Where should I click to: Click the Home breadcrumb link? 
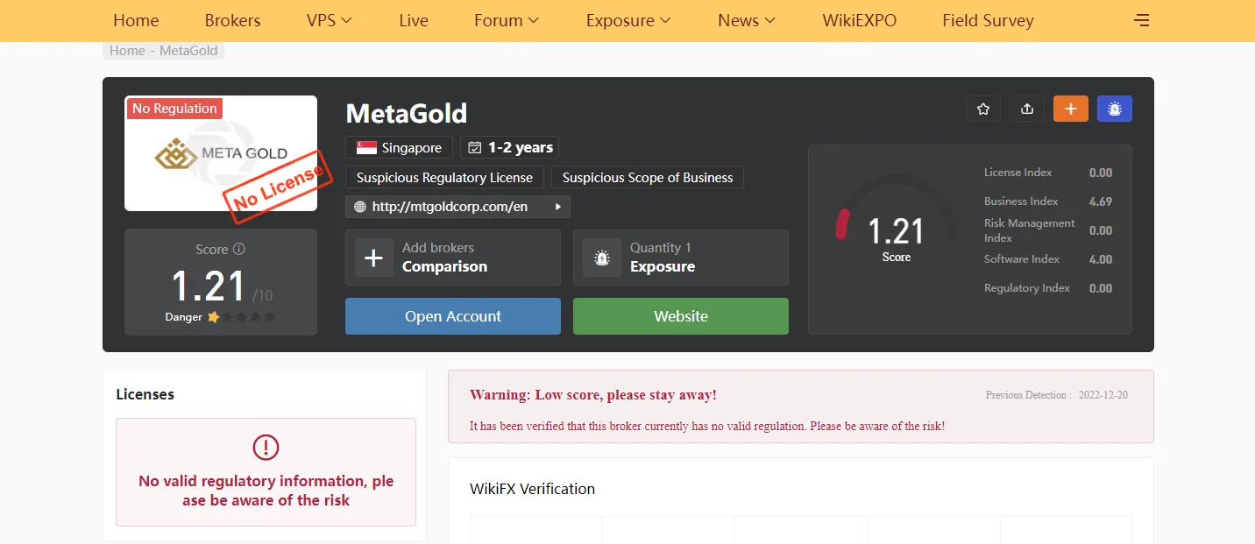click(127, 51)
